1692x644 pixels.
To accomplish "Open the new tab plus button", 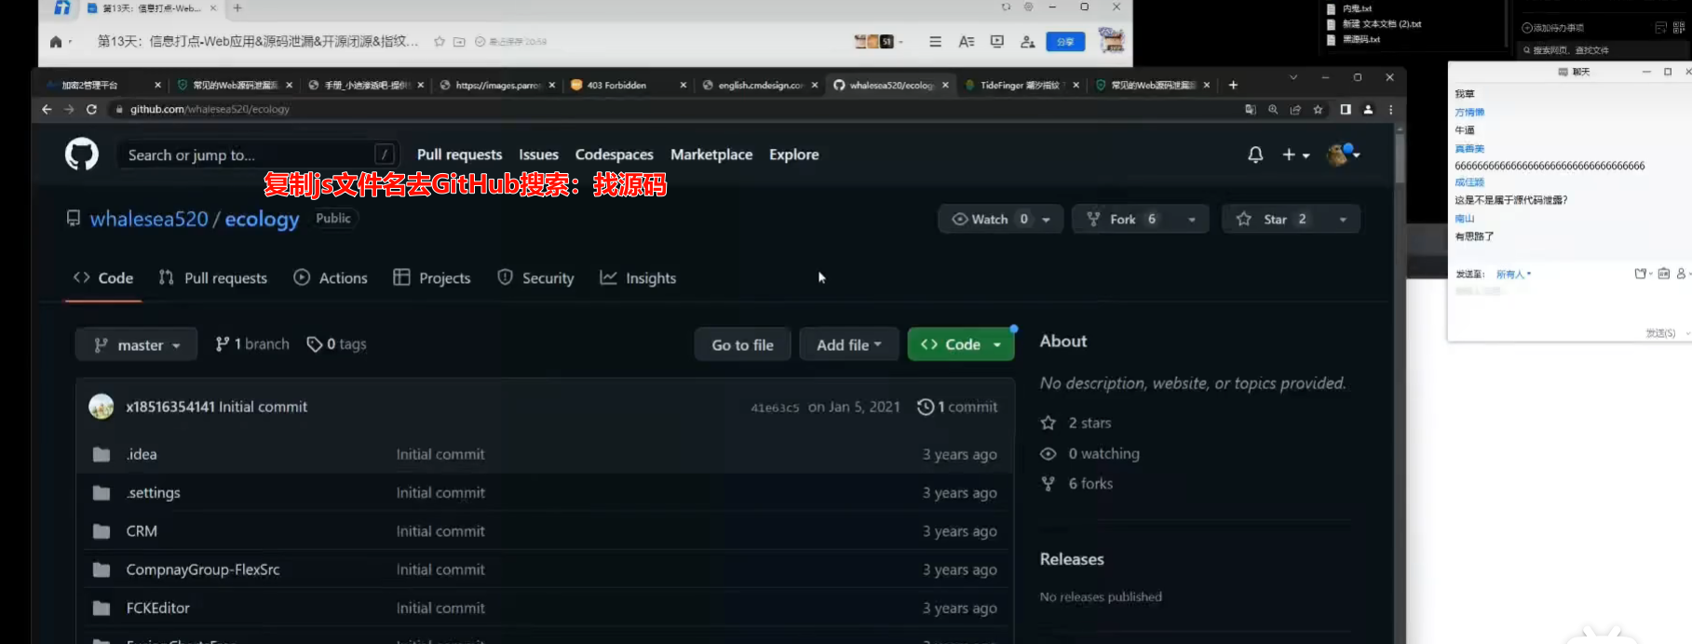I will (1233, 85).
